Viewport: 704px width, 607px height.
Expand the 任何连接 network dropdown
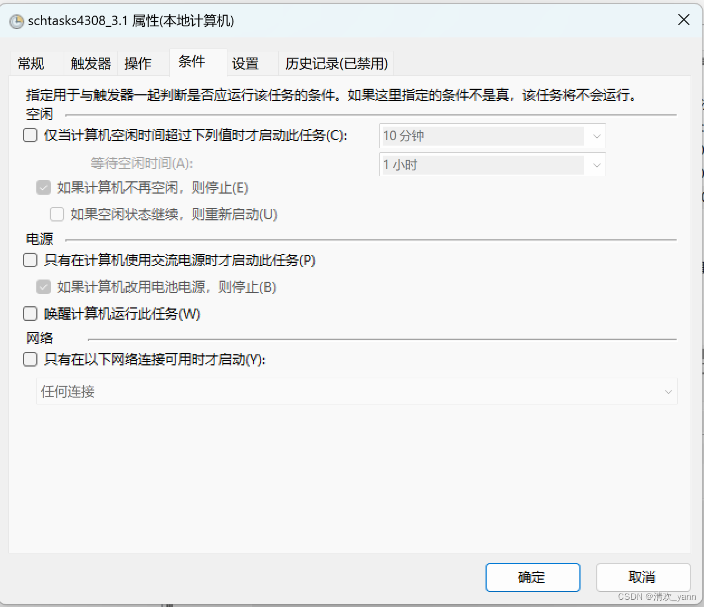tap(668, 392)
